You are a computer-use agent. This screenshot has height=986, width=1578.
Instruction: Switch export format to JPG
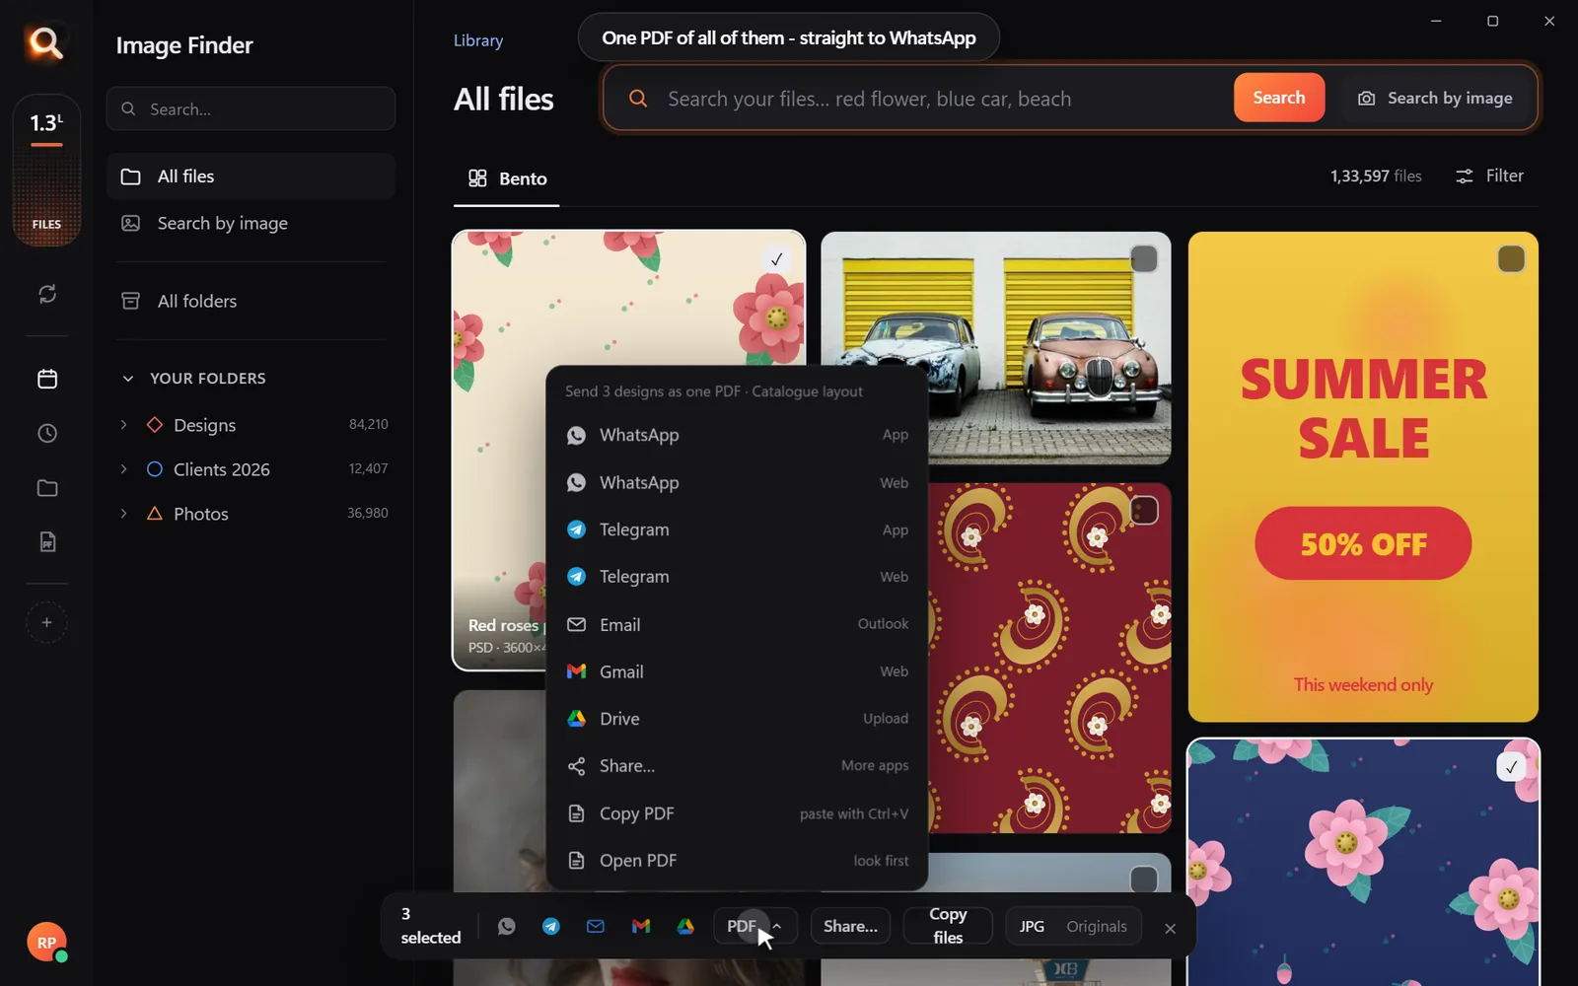(x=1032, y=926)
